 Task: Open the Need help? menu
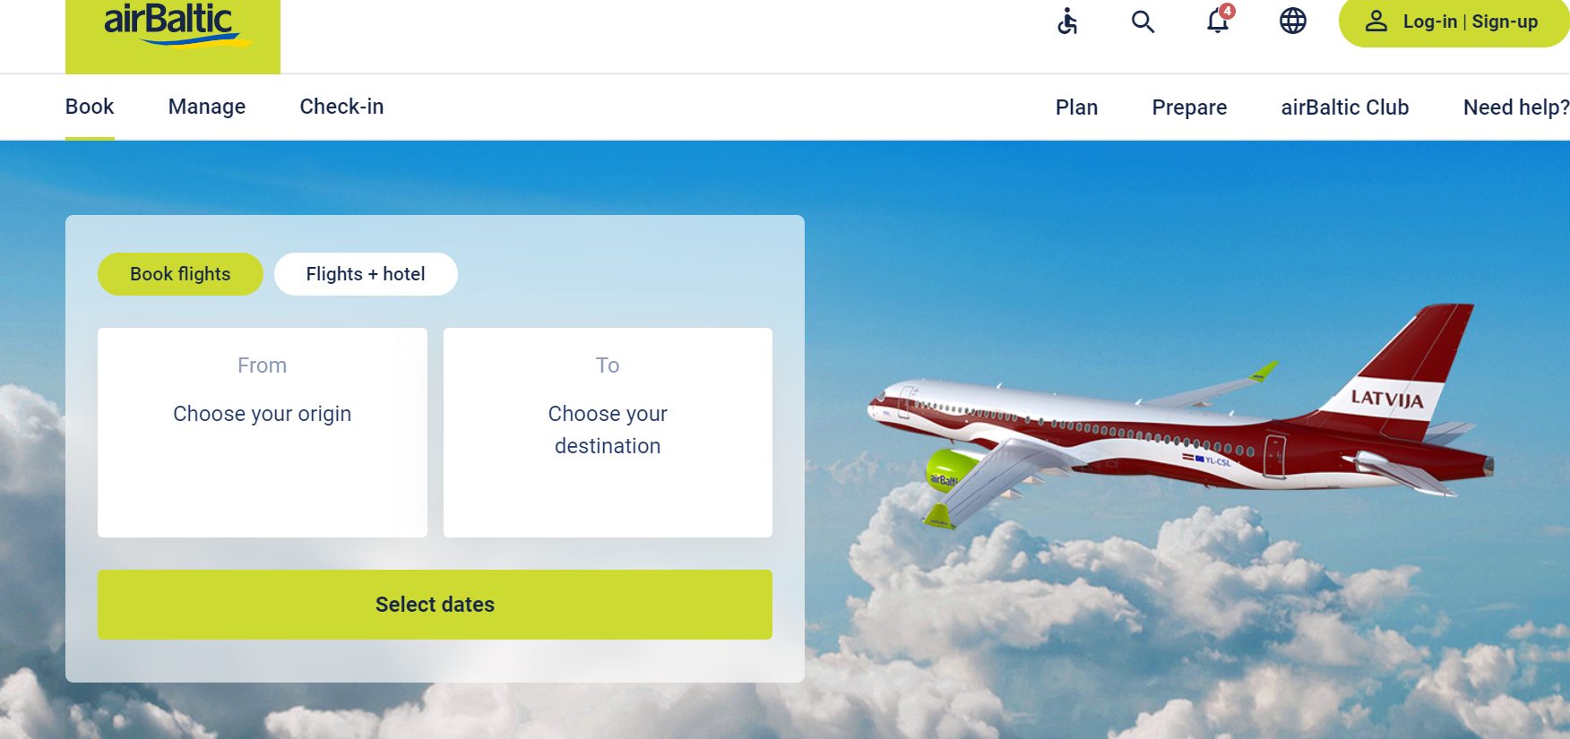(1516, 107)
